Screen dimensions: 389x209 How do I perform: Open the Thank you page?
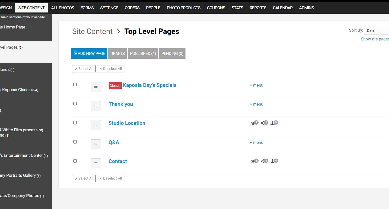pyautogui.click(x=121, y=104)
